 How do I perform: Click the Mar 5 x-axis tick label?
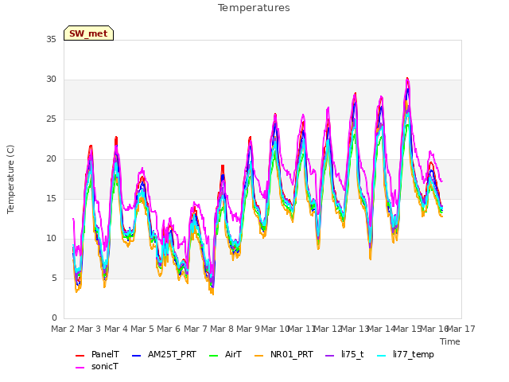142,329
